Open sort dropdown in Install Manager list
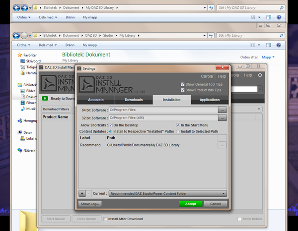 259,109
